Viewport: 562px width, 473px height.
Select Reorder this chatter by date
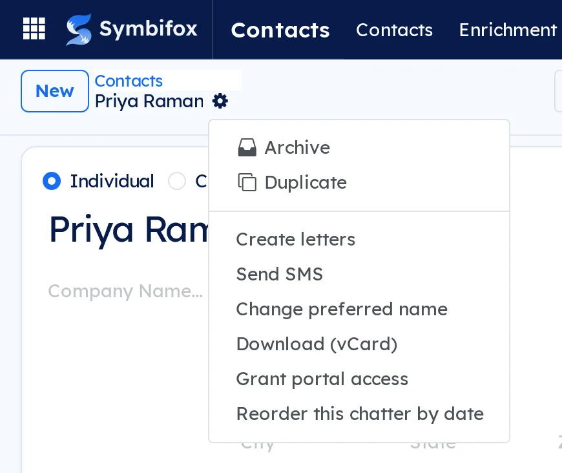tap(359, 414)
